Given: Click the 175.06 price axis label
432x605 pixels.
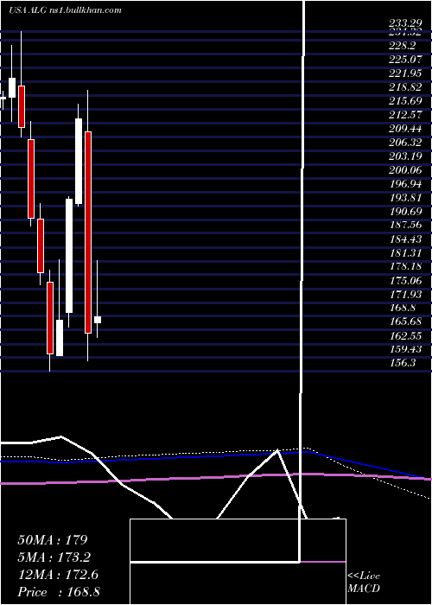Looking at the screenshot, I should [x=405, y=280].
